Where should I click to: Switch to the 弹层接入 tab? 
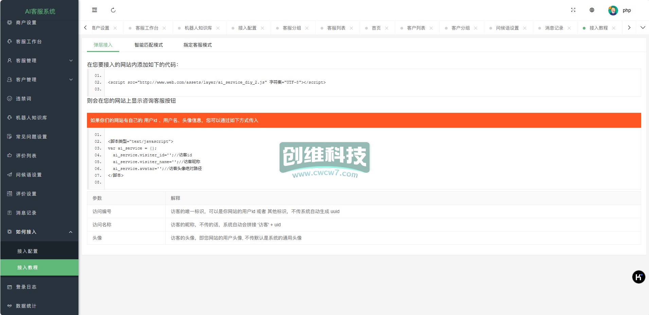click(103, 45)
